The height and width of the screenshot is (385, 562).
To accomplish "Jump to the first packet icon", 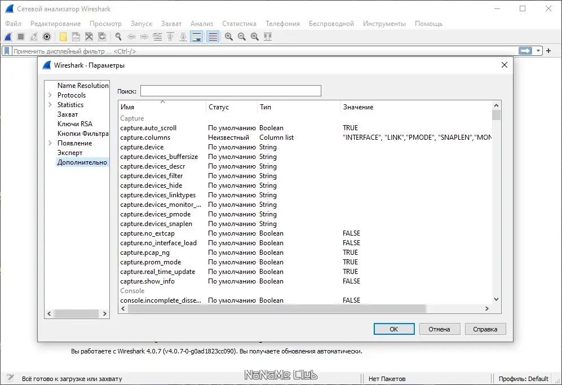I will (170, 37).
